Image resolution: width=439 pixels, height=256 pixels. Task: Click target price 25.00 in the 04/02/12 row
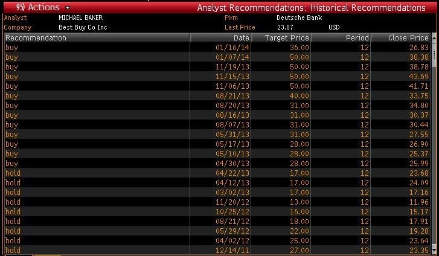click(x=300, y=240)
